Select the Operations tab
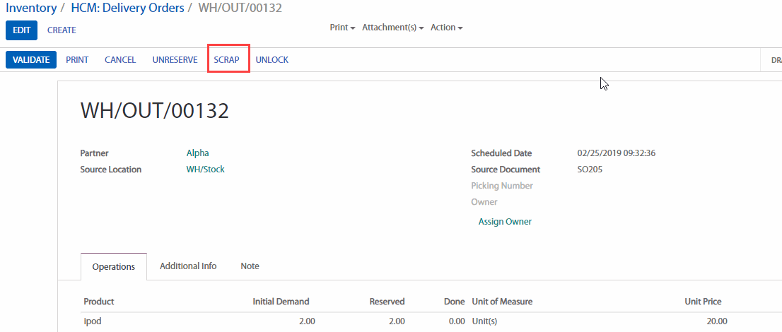Screen dimensions: 782x332 (x=114, y=267)
